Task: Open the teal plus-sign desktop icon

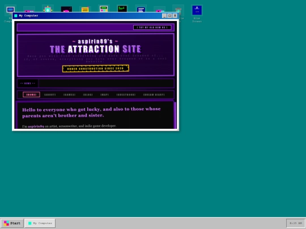Action: 48,9
